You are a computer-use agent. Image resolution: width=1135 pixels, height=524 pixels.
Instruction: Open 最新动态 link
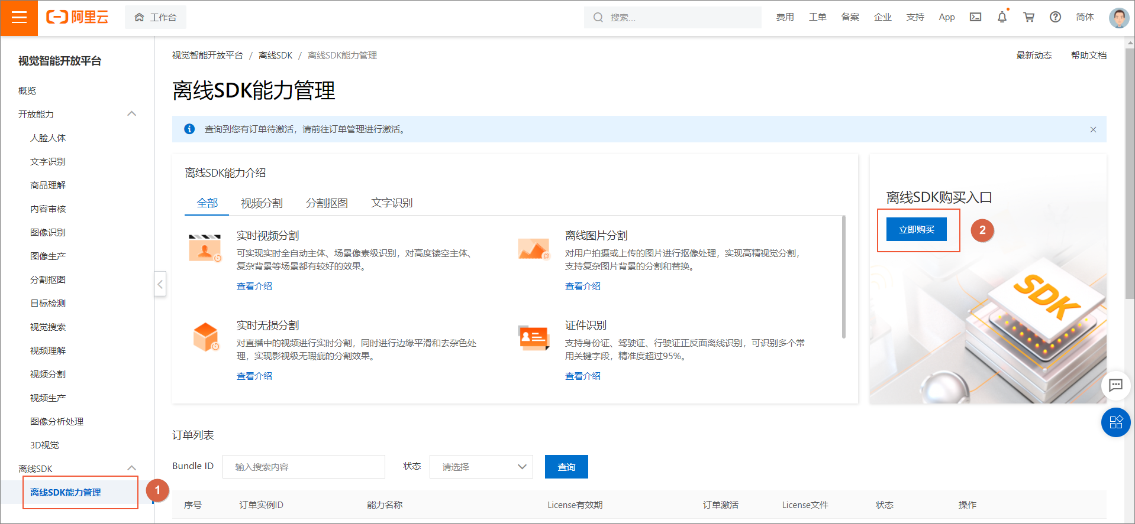(x=1034, y=55)
